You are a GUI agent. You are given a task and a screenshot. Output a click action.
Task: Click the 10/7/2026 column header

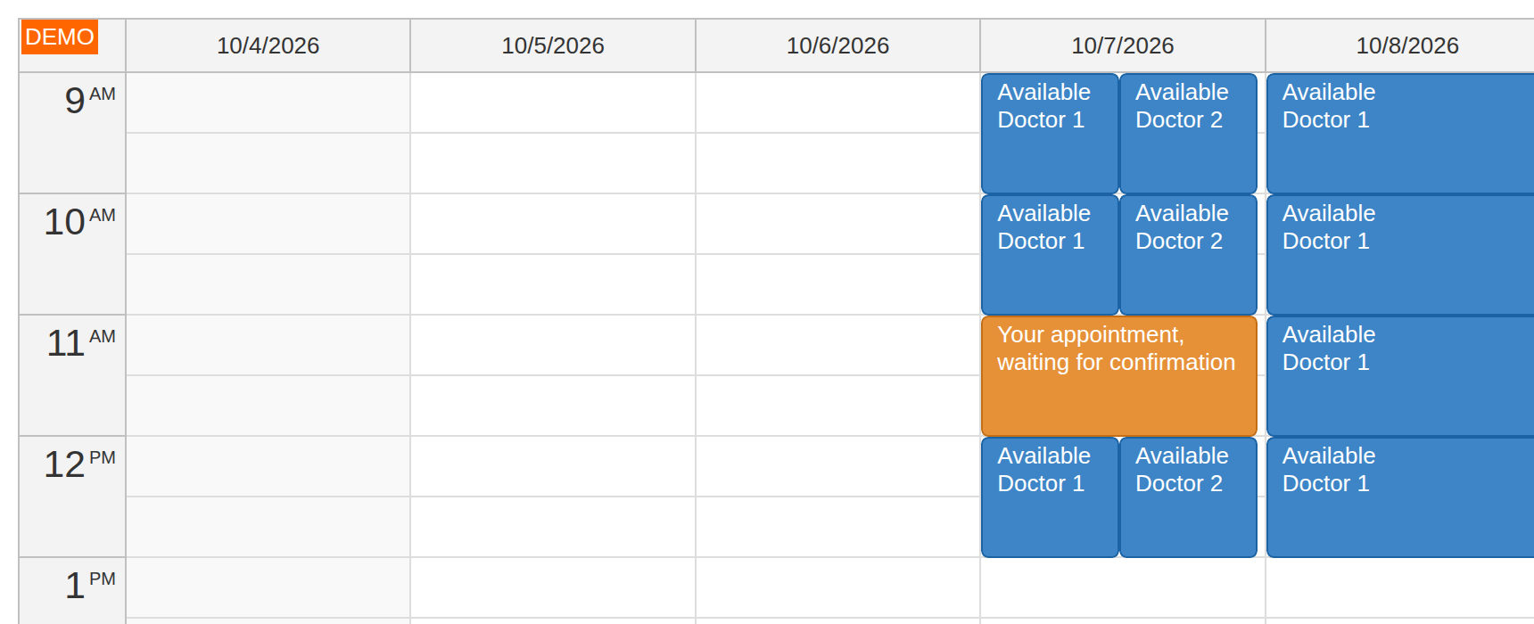tap(1123, 45)
